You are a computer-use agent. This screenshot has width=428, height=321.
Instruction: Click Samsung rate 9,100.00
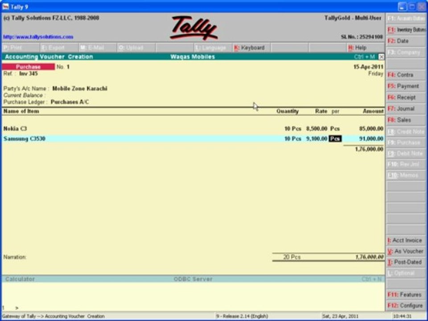[x=317, y=139]
